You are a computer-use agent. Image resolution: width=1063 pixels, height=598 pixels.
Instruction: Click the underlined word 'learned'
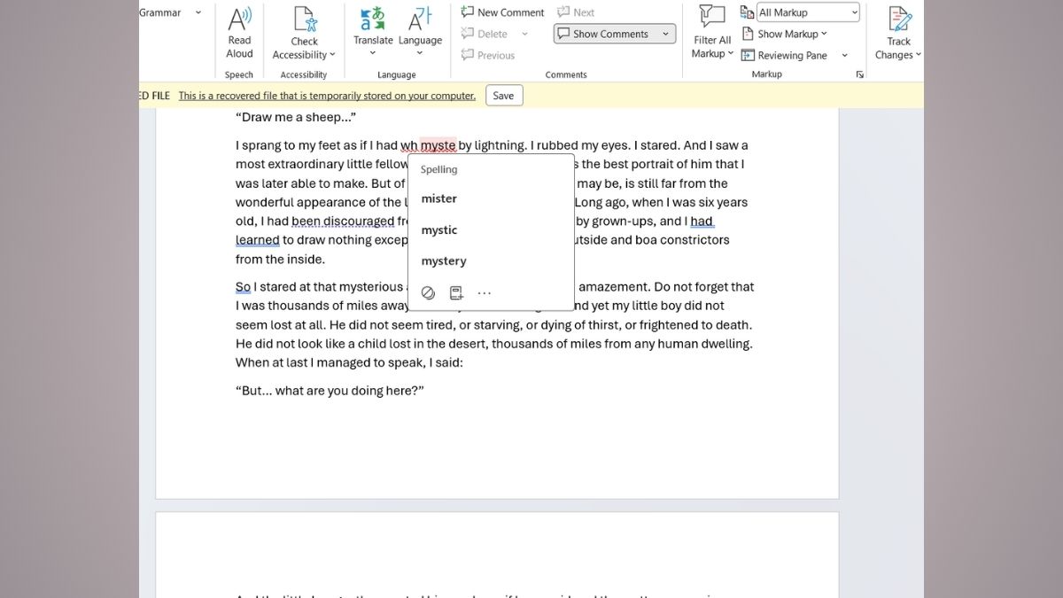click(258, 240)
